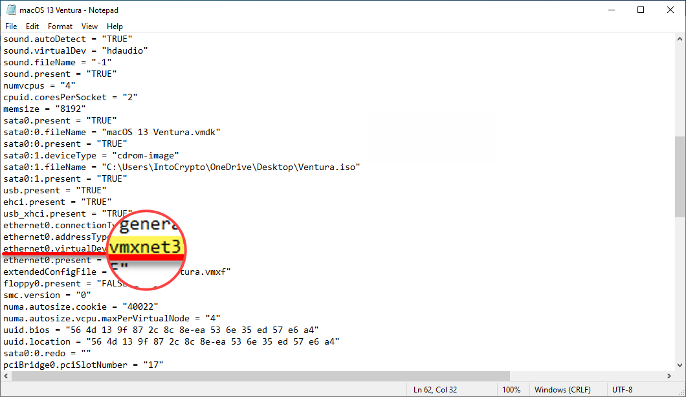
Task: Click the Ventura.iso file path line
Action: (182, 167)
